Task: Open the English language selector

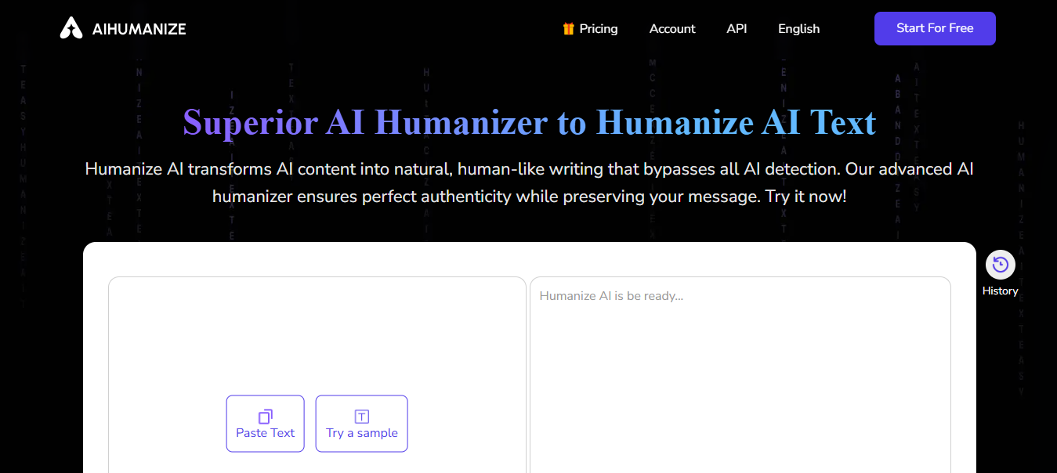Action: coord(798,29)
